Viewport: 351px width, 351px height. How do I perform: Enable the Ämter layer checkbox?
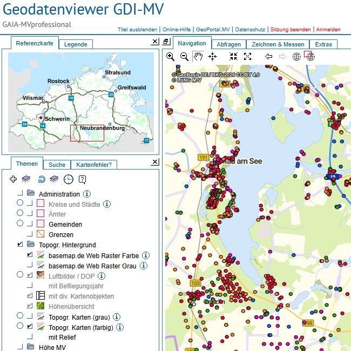[x=30, y=213]
